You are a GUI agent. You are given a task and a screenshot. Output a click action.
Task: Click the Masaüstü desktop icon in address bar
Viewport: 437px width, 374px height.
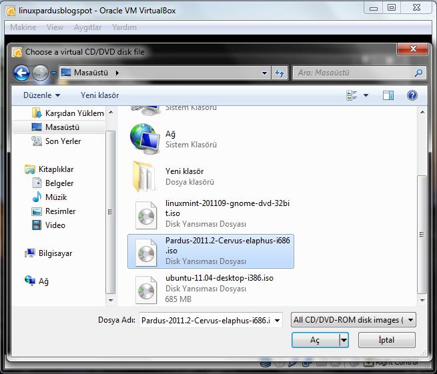(66, 73)
